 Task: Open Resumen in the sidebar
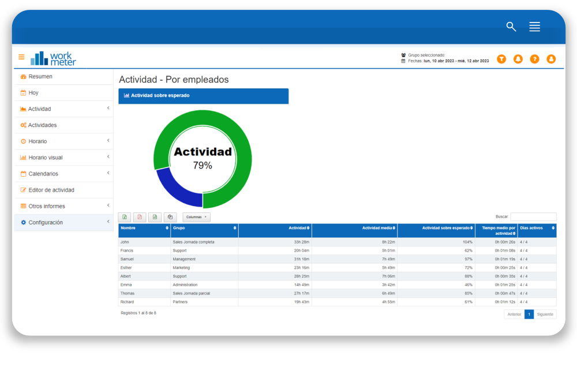coord(40,77)
